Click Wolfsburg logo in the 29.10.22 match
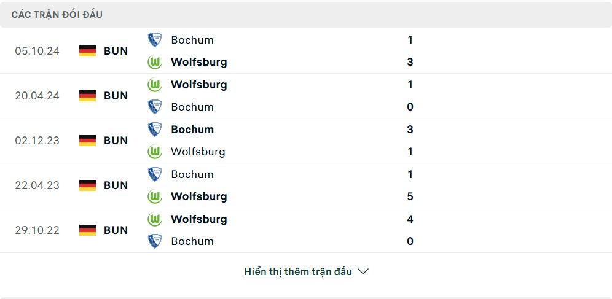Image resolution: width=612 pixels, height=299 pixels. coord(154,219)
